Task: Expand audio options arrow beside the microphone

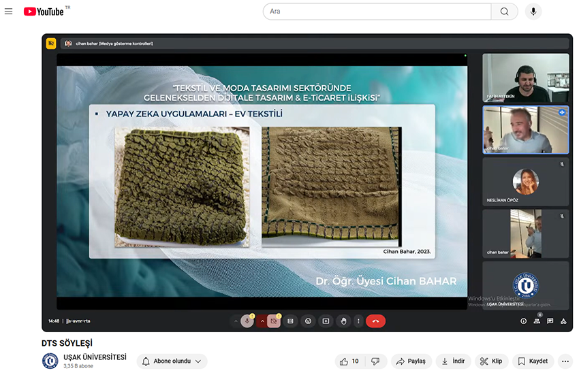Action: click(236, 321)
